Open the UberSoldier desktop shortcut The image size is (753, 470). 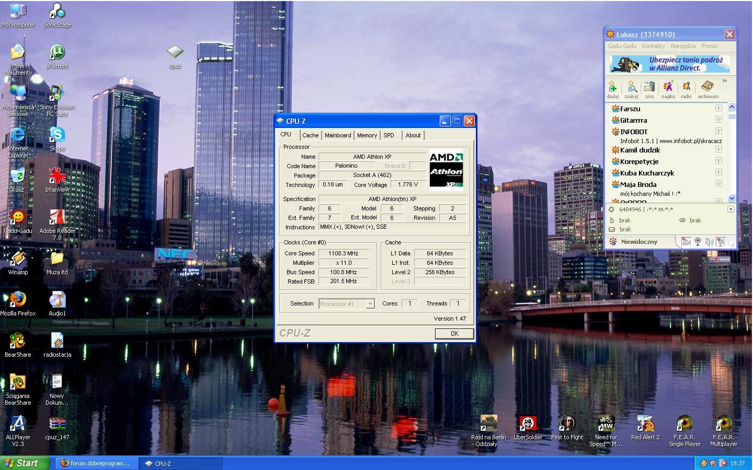point(528,428)
